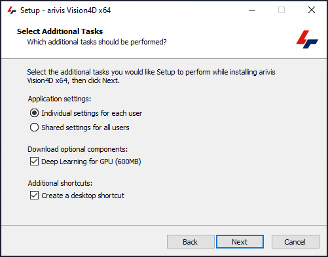Click the red and blue arivis header logo
The image size is (328, 257).
(x=307, y=39)
